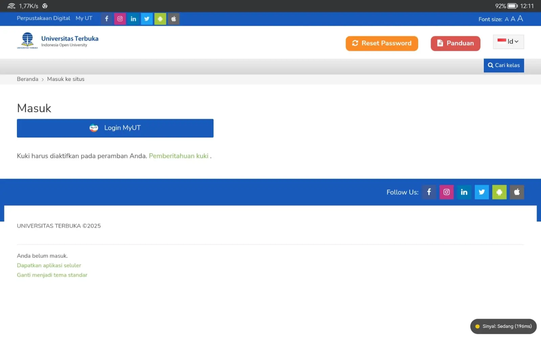
Task: Click Facebook icon beside Follow Us
Action: click(429, 192)
